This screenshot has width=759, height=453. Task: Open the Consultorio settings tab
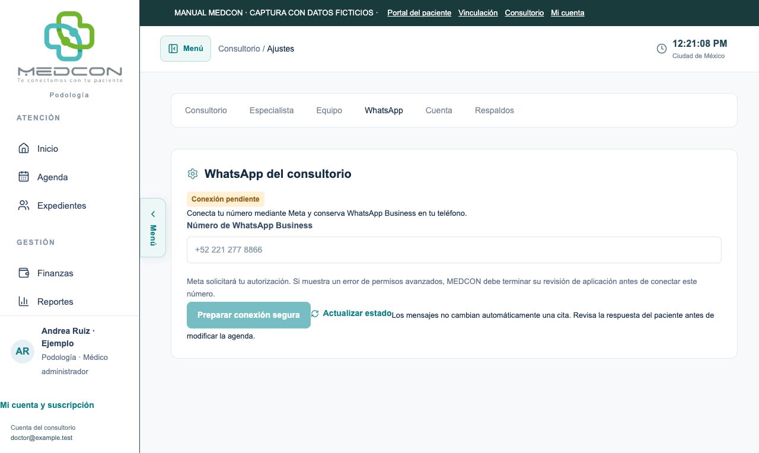(x=206, y=110)
